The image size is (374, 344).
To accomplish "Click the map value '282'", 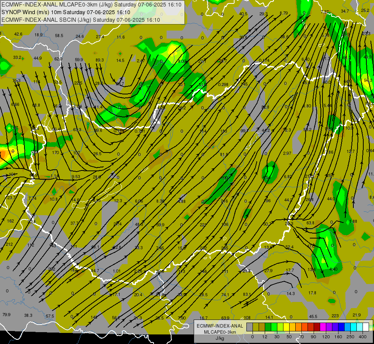I will 203,248.
